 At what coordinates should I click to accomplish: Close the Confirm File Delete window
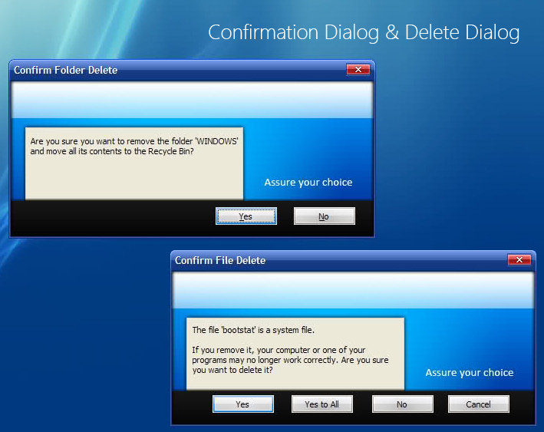(x=519, y=259)
